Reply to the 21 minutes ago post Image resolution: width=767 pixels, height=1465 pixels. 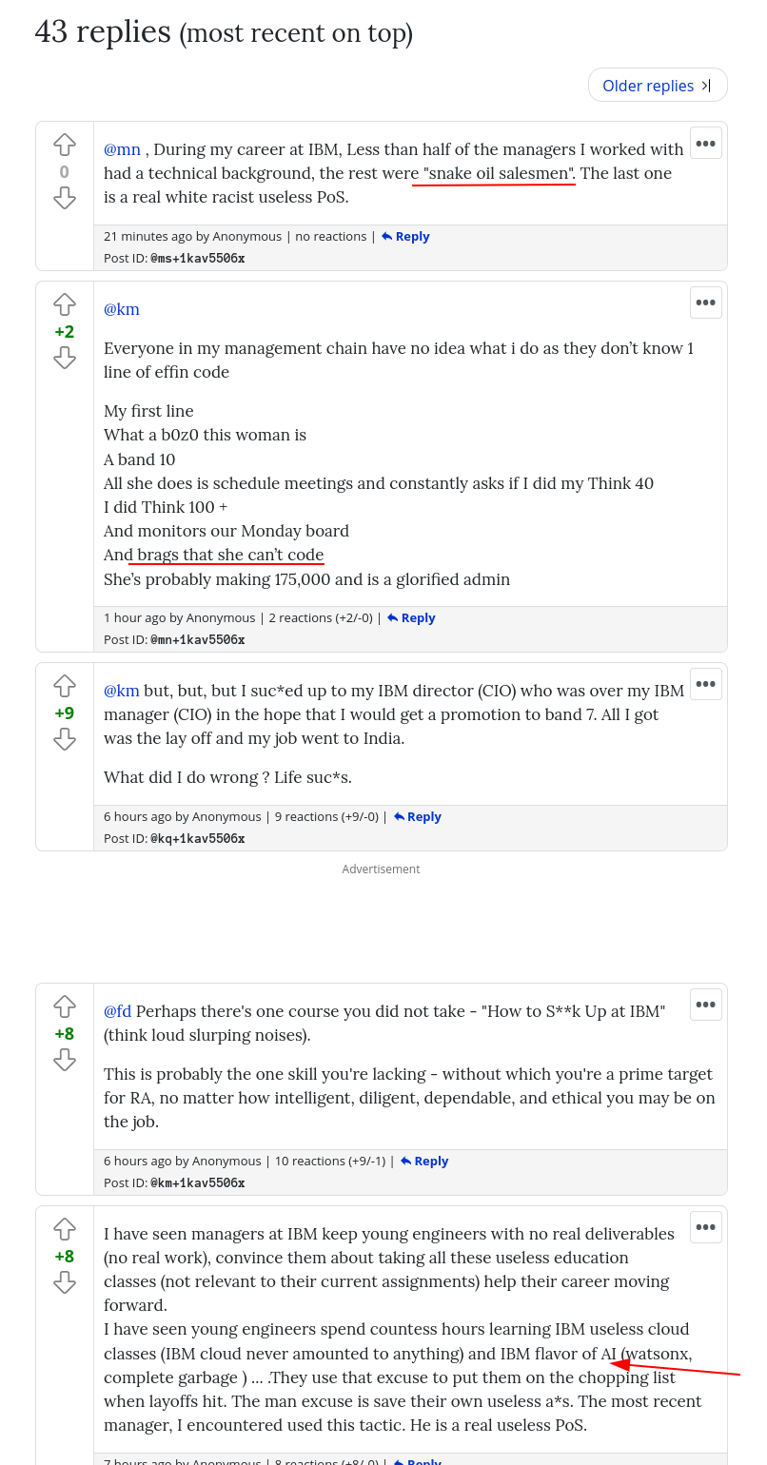406,237
